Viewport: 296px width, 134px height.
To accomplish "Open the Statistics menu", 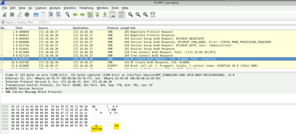I will point(70,8).
